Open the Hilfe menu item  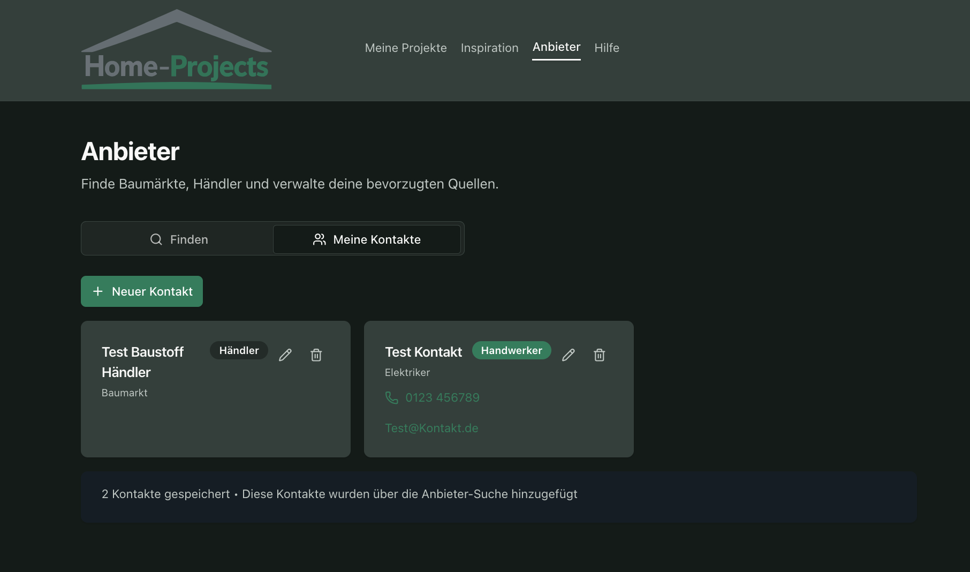(607, 48)
